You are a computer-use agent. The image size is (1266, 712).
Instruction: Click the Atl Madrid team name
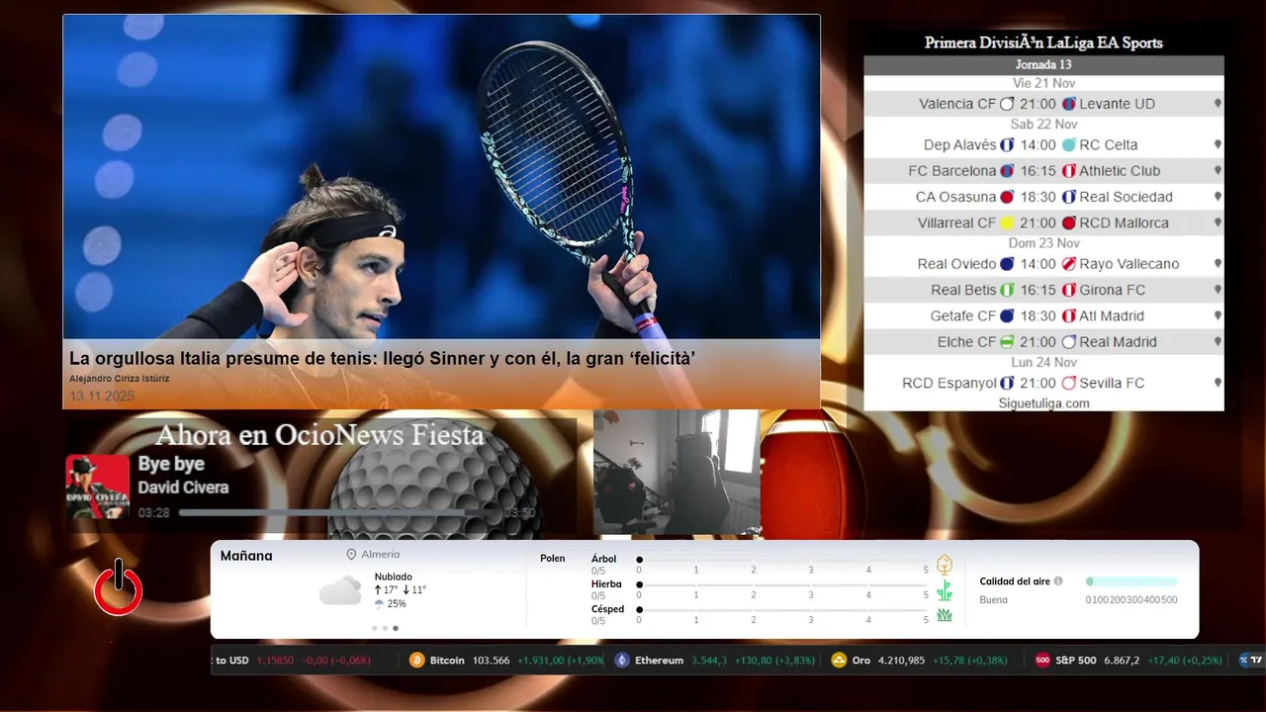1112,316
